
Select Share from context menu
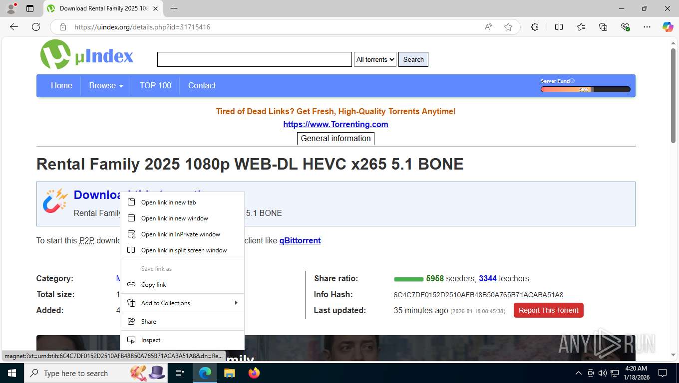click(182, 322)
